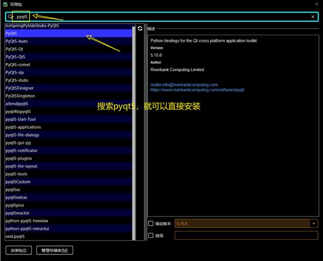Select the PyQt5Singleton package
The image size is (323, 261).
click(69, 96)
